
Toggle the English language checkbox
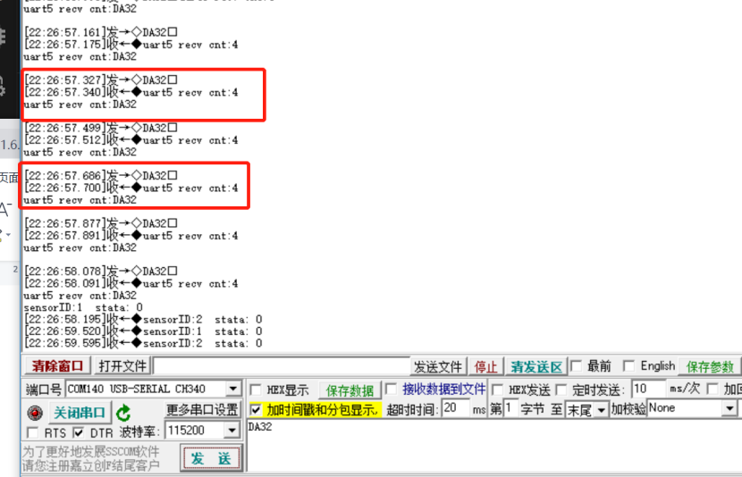[629, 366]
